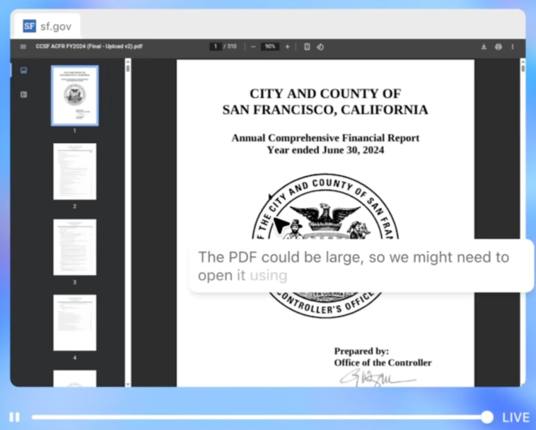
Task: Click the sf.gov browser tab
Action: (x=47, y=26)
